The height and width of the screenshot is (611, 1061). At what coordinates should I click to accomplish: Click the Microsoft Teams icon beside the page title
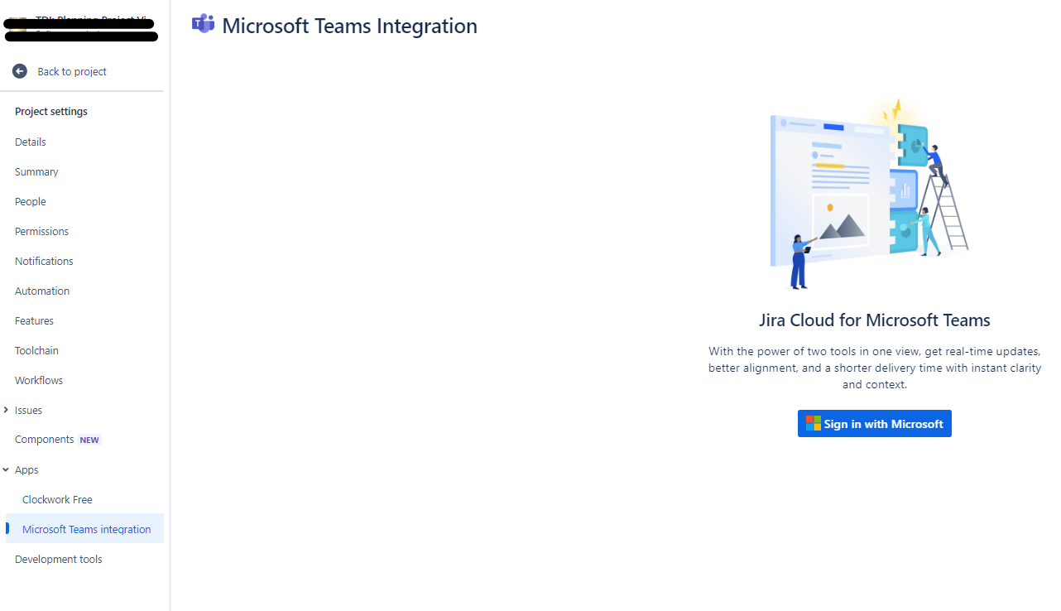[x=203, y=24]
